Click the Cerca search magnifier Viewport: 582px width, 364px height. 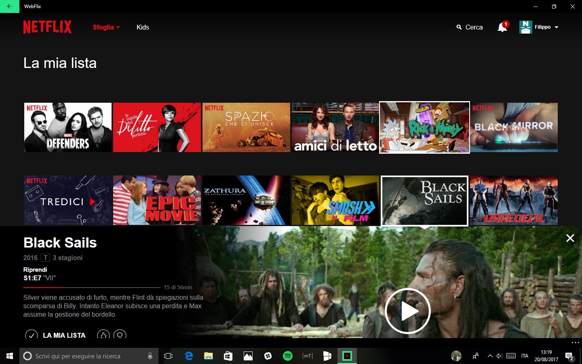point(459,27)
